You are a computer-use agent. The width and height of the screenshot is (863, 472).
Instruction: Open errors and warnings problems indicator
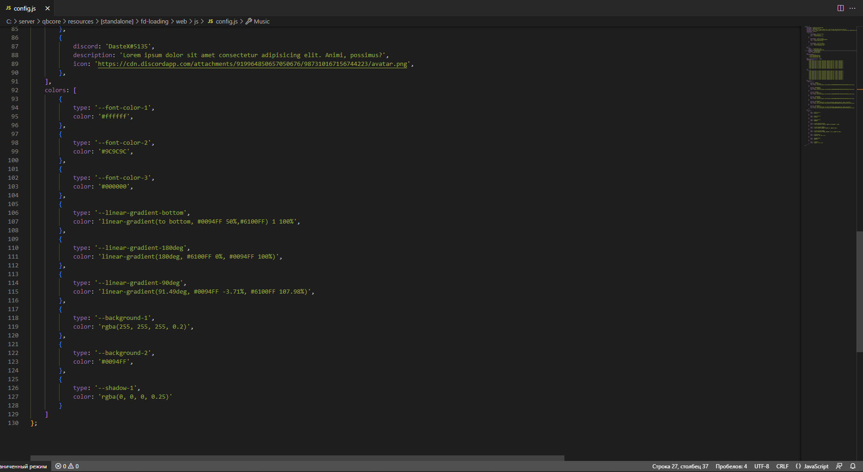(67, 466)
